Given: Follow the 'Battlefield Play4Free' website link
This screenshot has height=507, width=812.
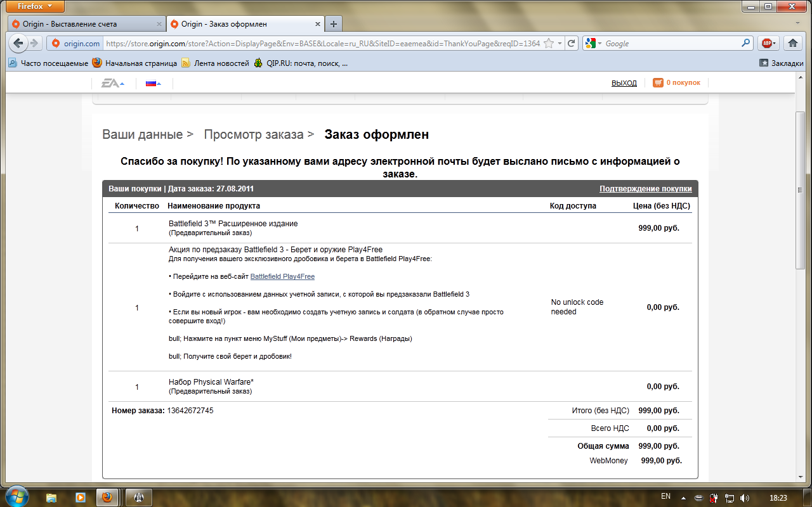Looking at the screenshot, I should (x=282, y=276).
